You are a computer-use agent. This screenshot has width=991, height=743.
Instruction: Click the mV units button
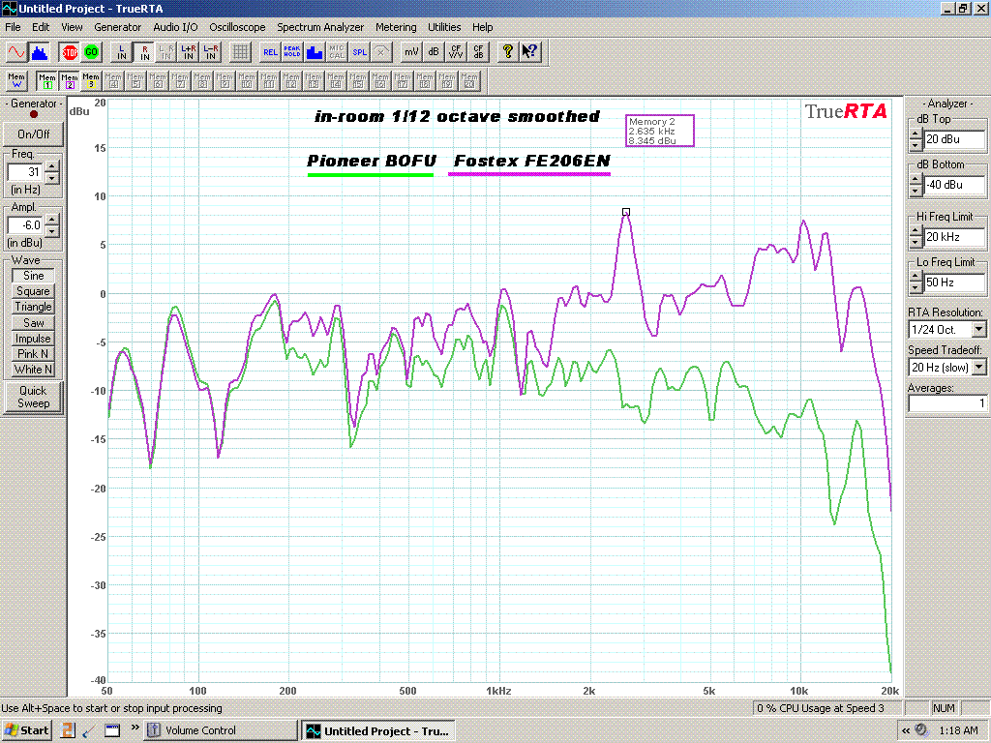[410, 52]
